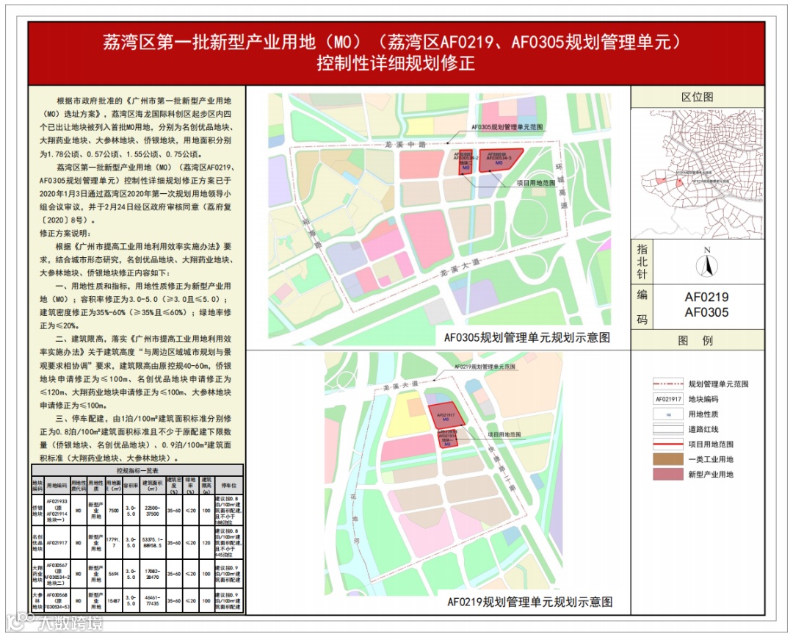The image size is (793, 637).
Task: Click the 图例 heading
Action: (695, 340)
